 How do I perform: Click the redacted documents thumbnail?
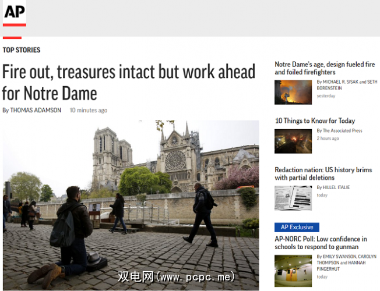point(293,198)
